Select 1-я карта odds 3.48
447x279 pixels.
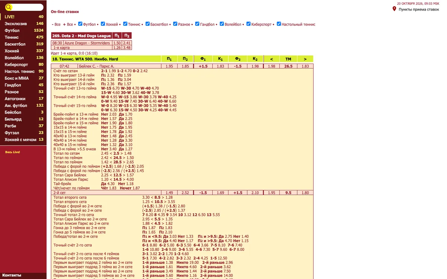127,48
